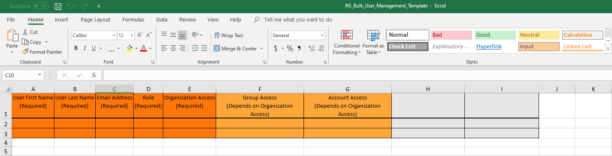The image size is (612, 156).
Task: Open the General number format dropdown
Action: tap(322, 35)
